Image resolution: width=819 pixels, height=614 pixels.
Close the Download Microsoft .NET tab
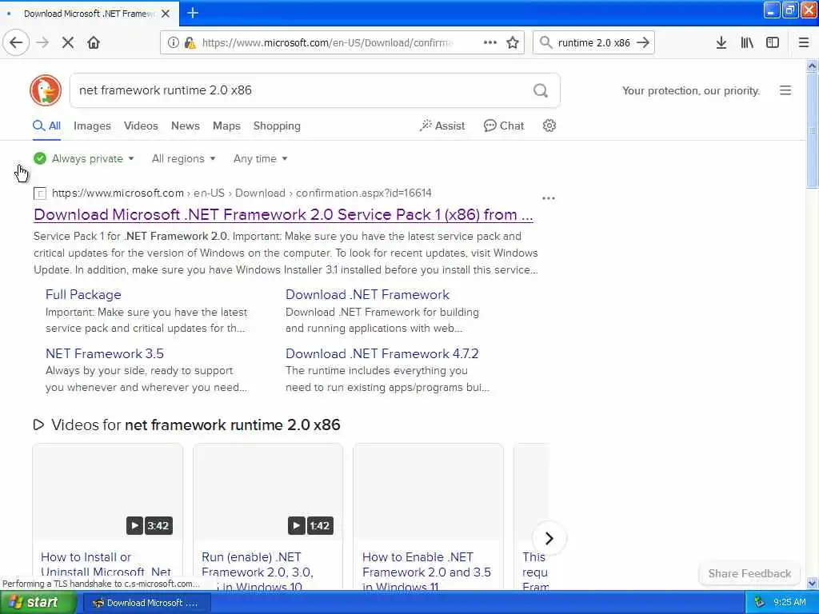166,14
